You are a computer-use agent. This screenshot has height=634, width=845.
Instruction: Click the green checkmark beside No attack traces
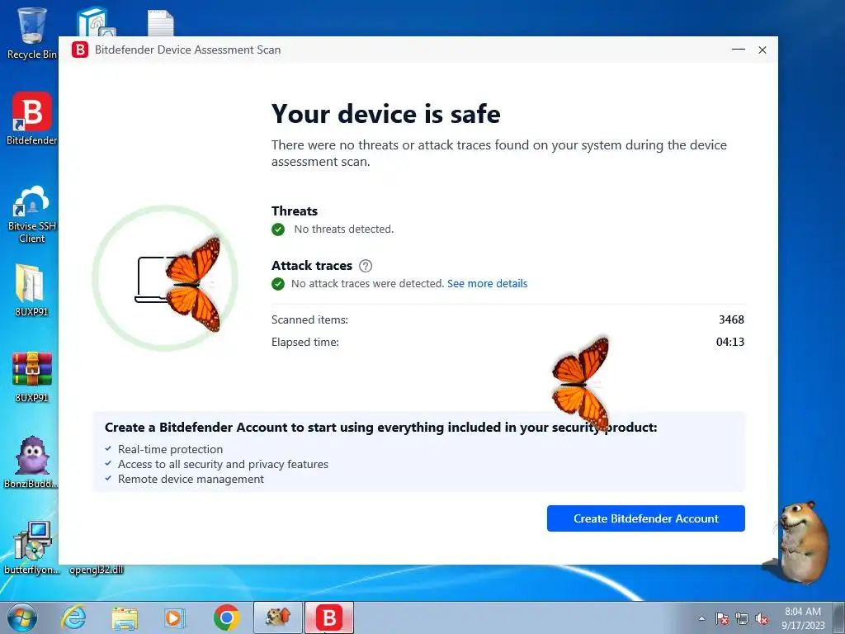(278, 284)
